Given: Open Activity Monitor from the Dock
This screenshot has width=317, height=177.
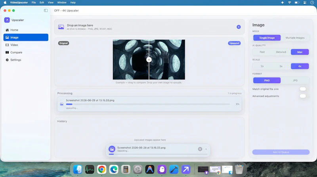Looking at the screenshot, I should [x=90, y=169].
